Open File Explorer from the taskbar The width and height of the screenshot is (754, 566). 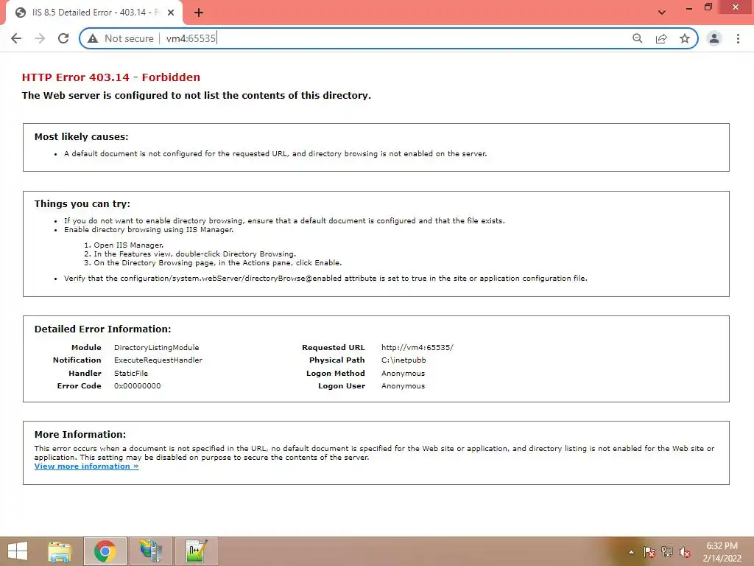60,551
